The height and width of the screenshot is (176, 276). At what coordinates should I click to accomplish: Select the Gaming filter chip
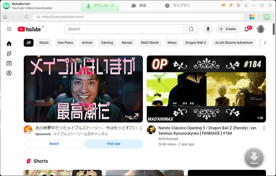tap(107, 43)
